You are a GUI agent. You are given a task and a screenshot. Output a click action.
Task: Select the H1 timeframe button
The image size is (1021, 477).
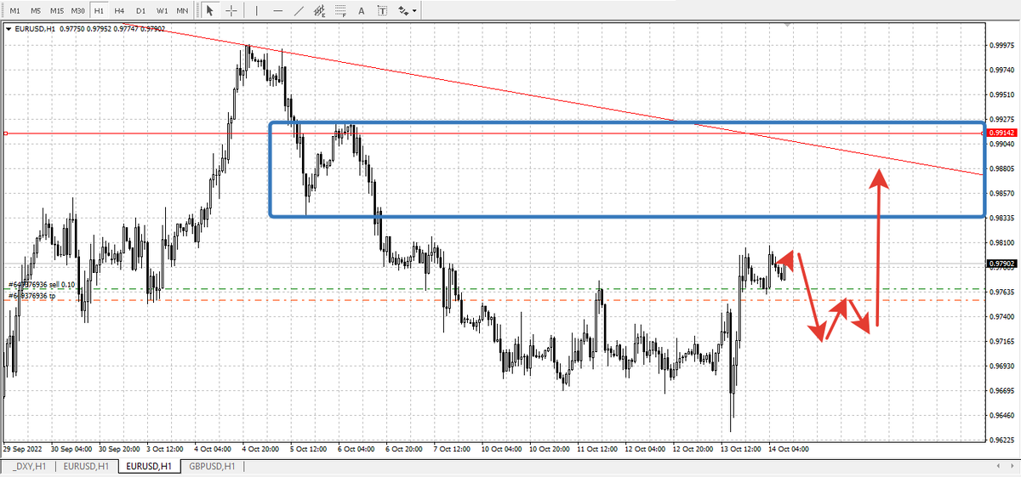100,11
